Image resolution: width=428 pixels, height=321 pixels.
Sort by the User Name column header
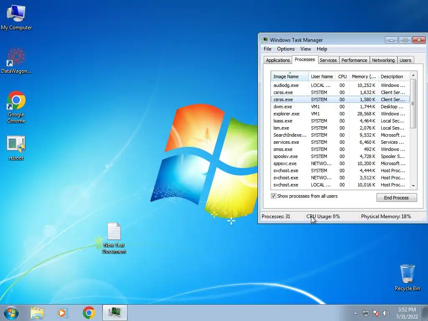322,76
